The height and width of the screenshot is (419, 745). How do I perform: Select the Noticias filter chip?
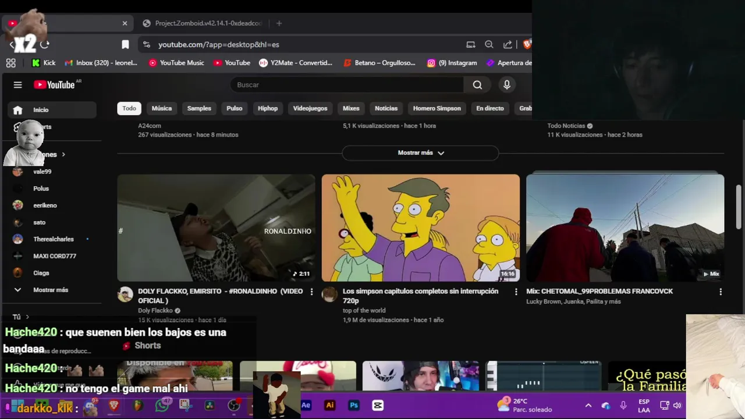point(386,108)
